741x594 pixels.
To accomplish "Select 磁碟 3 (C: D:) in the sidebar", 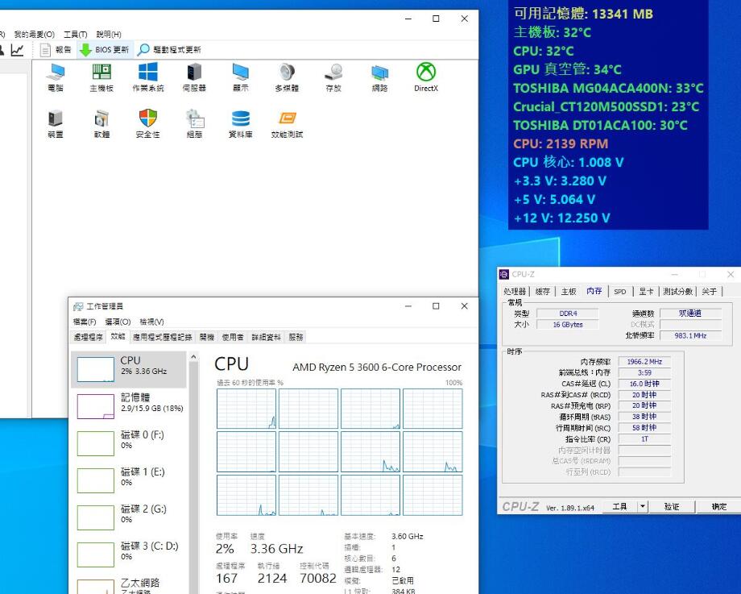I will (x=129, y=554).
